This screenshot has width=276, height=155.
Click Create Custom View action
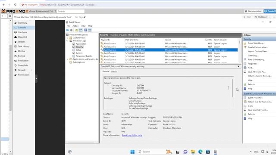tap(258, 47)
